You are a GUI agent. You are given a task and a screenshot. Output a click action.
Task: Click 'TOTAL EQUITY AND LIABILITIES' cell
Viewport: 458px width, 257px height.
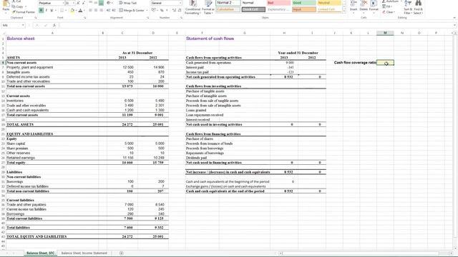coord(36,236)
